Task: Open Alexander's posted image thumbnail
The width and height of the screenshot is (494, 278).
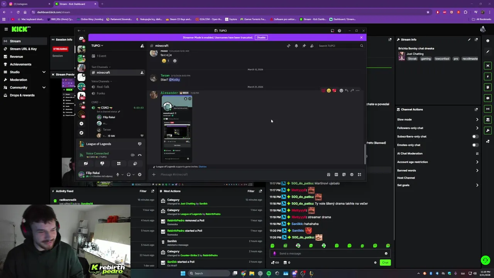Action: tap(177, 129)
